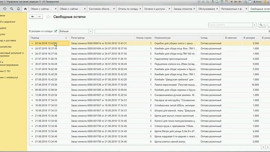The image size is (270, 152).
Task: Open the history clock icon
Action: coord(5,8)
